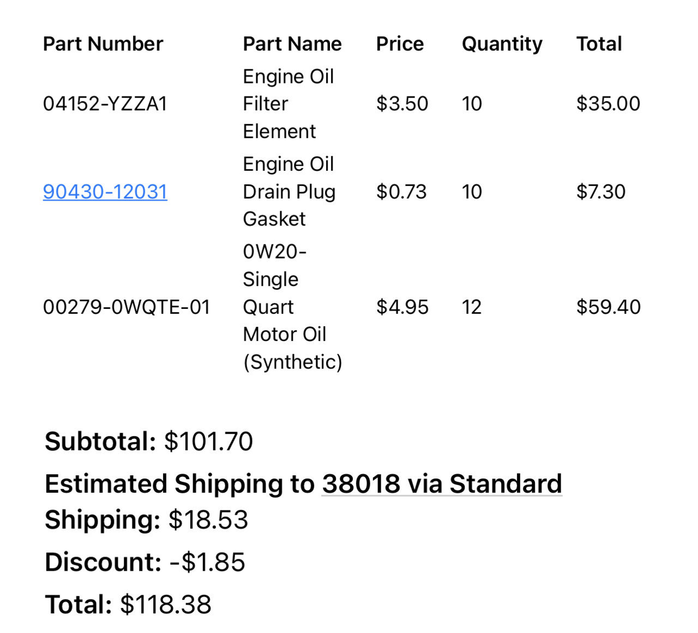The width and height of the screenshot is (698, 633).
Task: Click the Quantity column header
Action: (502, 44)
